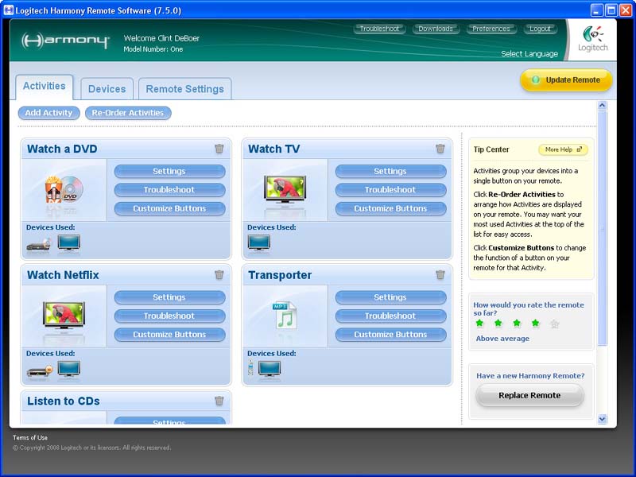Click the DVD popcorn activity image

[x=64, y=189]
